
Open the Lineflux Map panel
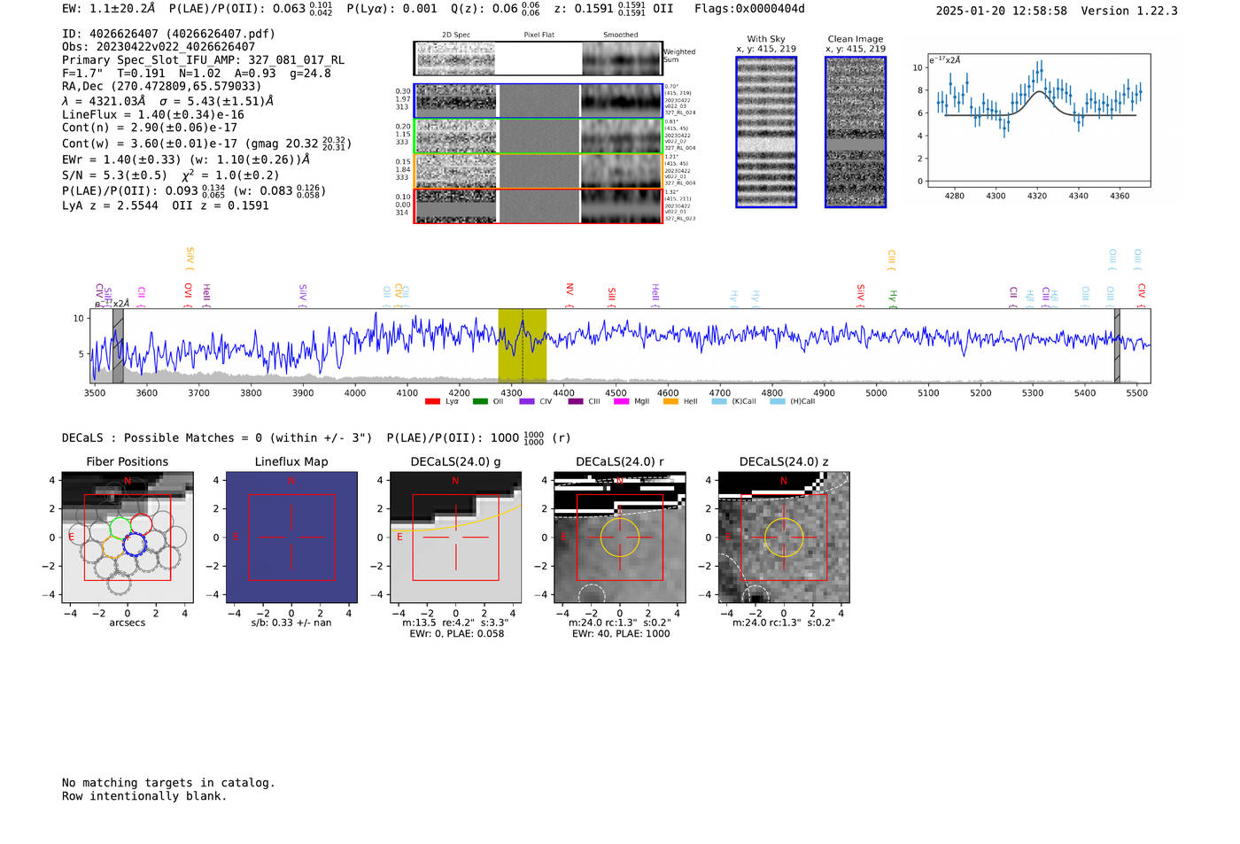(291, 538)
